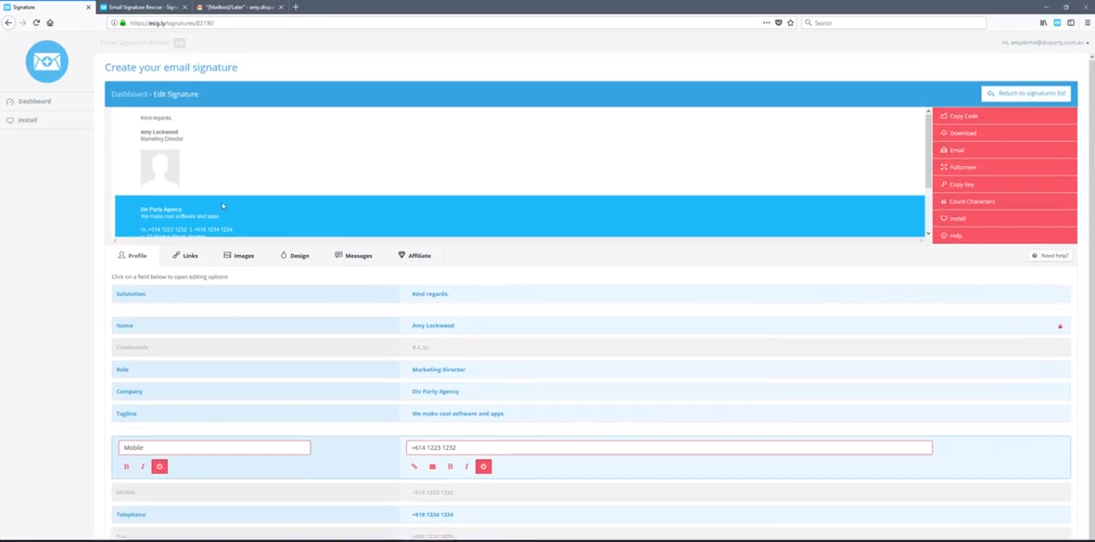The height and width of the screenshot is (542, 1095).
Task: Switch to the Design tab
Action: pyautogui.click(x=294, y=256)
